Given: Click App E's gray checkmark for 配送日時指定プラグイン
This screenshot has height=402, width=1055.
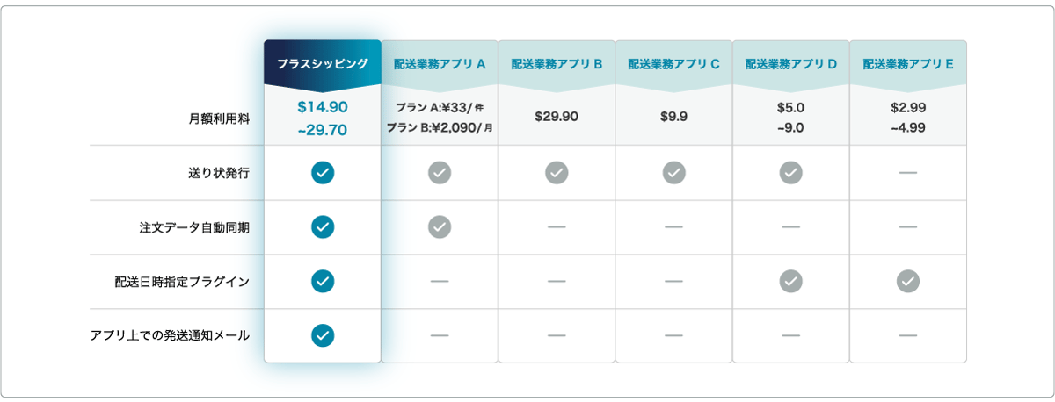Looking at the screenshot, I should [x=908, y=281].
